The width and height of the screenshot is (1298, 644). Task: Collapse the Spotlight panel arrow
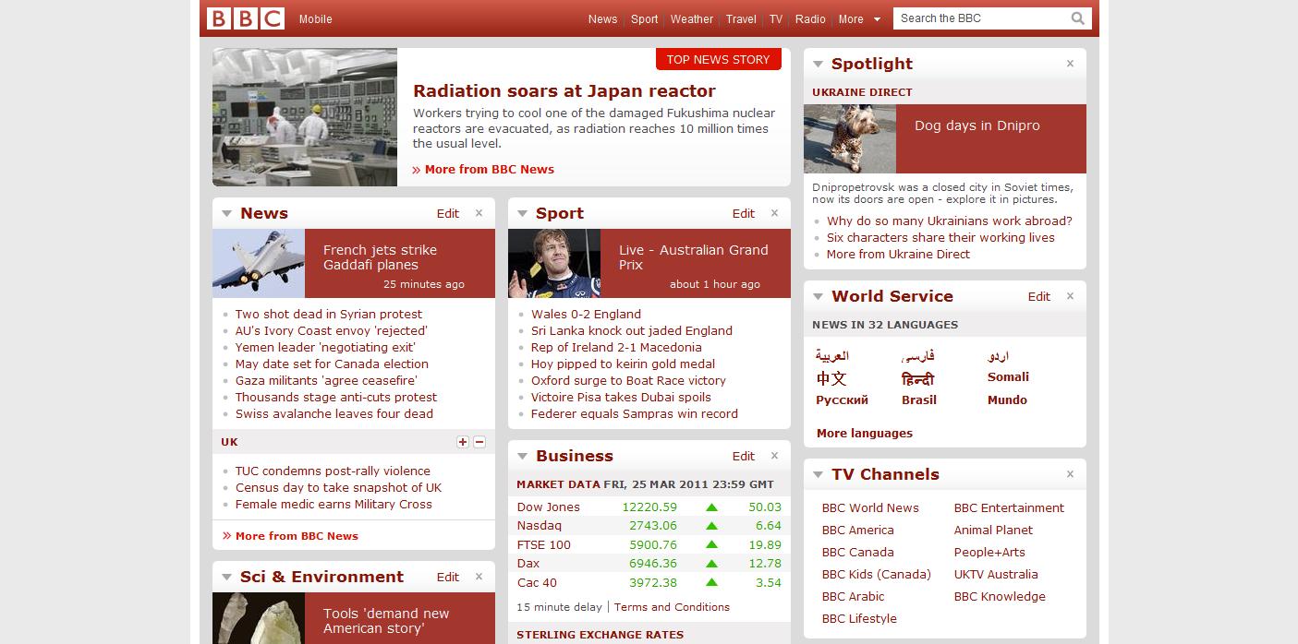click(x=818, y=64)
